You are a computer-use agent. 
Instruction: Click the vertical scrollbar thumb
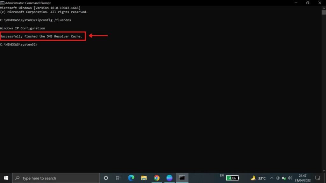click(x=324, y=12)
